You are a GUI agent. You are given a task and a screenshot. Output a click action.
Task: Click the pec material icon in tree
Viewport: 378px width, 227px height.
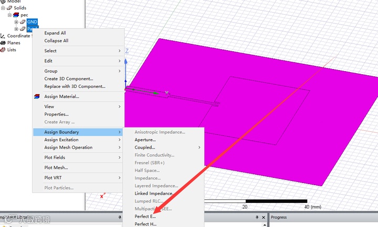click(16, 15)
